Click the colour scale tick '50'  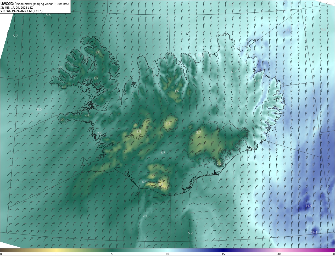coord(333,254)
